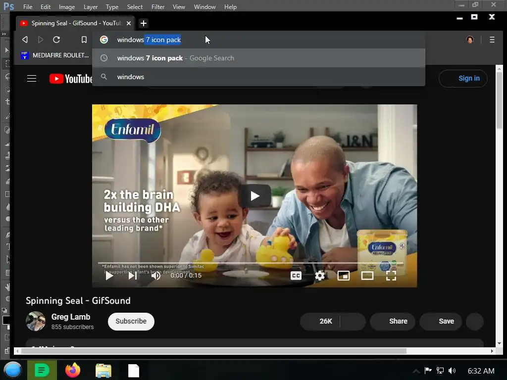Play the video using the bottom-left play control
This screenshot has height=380, width=507.
pyautogui.click(x=109, y=276)
